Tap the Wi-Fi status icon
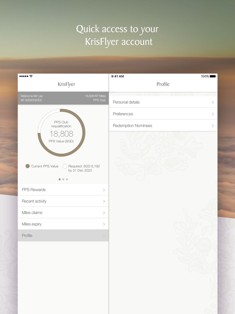This screenshot has height=314, width=235. point(31,76)
